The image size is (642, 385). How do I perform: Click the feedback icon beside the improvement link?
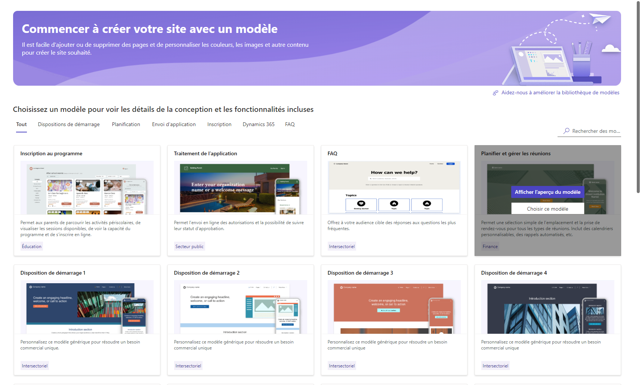pos(496,92)
